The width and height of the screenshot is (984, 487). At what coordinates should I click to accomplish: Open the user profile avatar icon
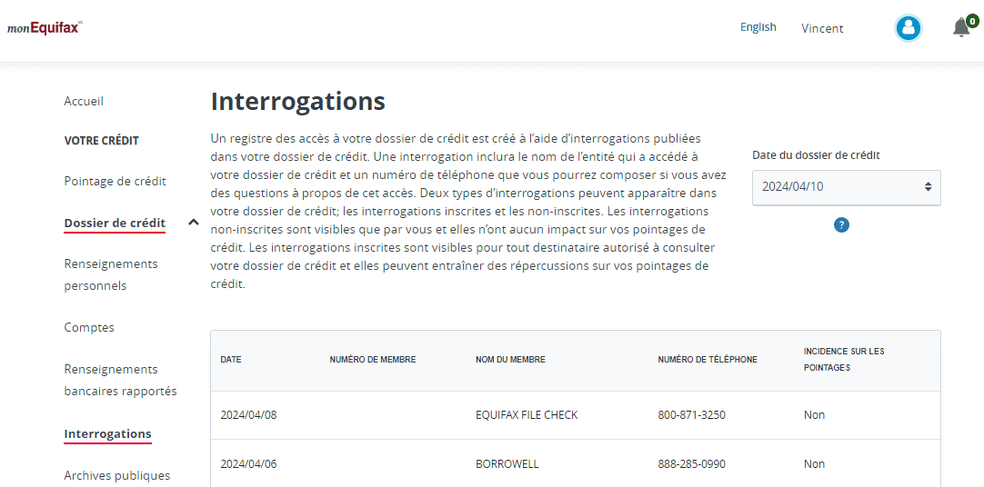tap(908, 28)
